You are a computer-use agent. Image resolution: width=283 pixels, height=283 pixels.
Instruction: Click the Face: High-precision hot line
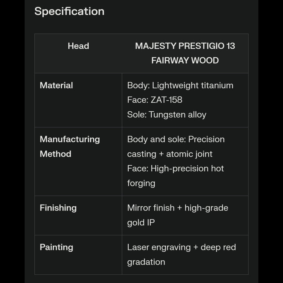point(175,168)
